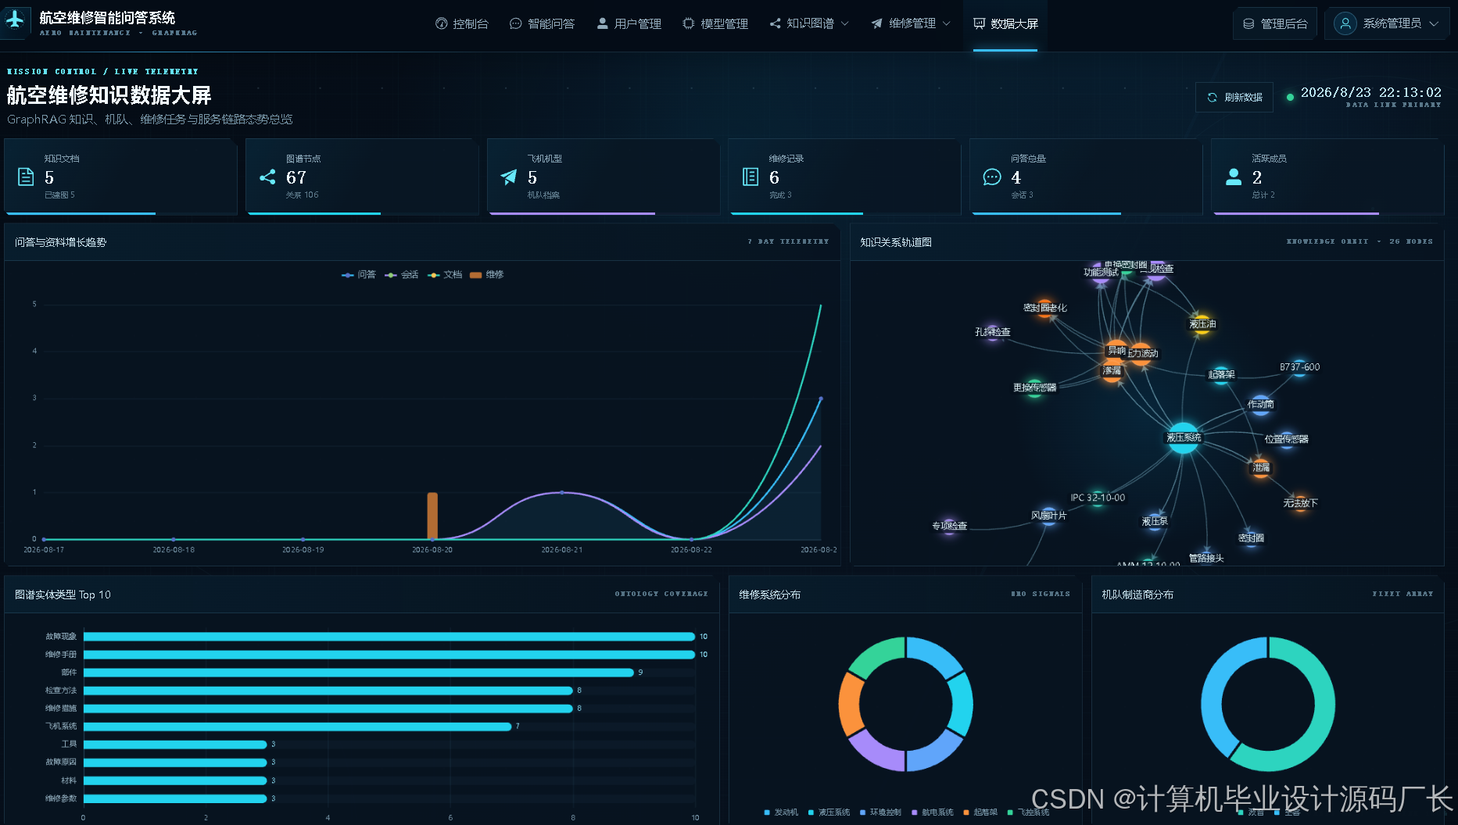Click the IPC 32-10-00 graph node
Viewport: 1458px width, 825px height.
(1098, 498)
